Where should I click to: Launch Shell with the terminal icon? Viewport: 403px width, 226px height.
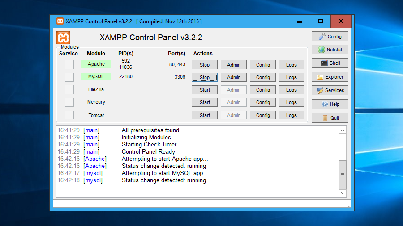330,63
